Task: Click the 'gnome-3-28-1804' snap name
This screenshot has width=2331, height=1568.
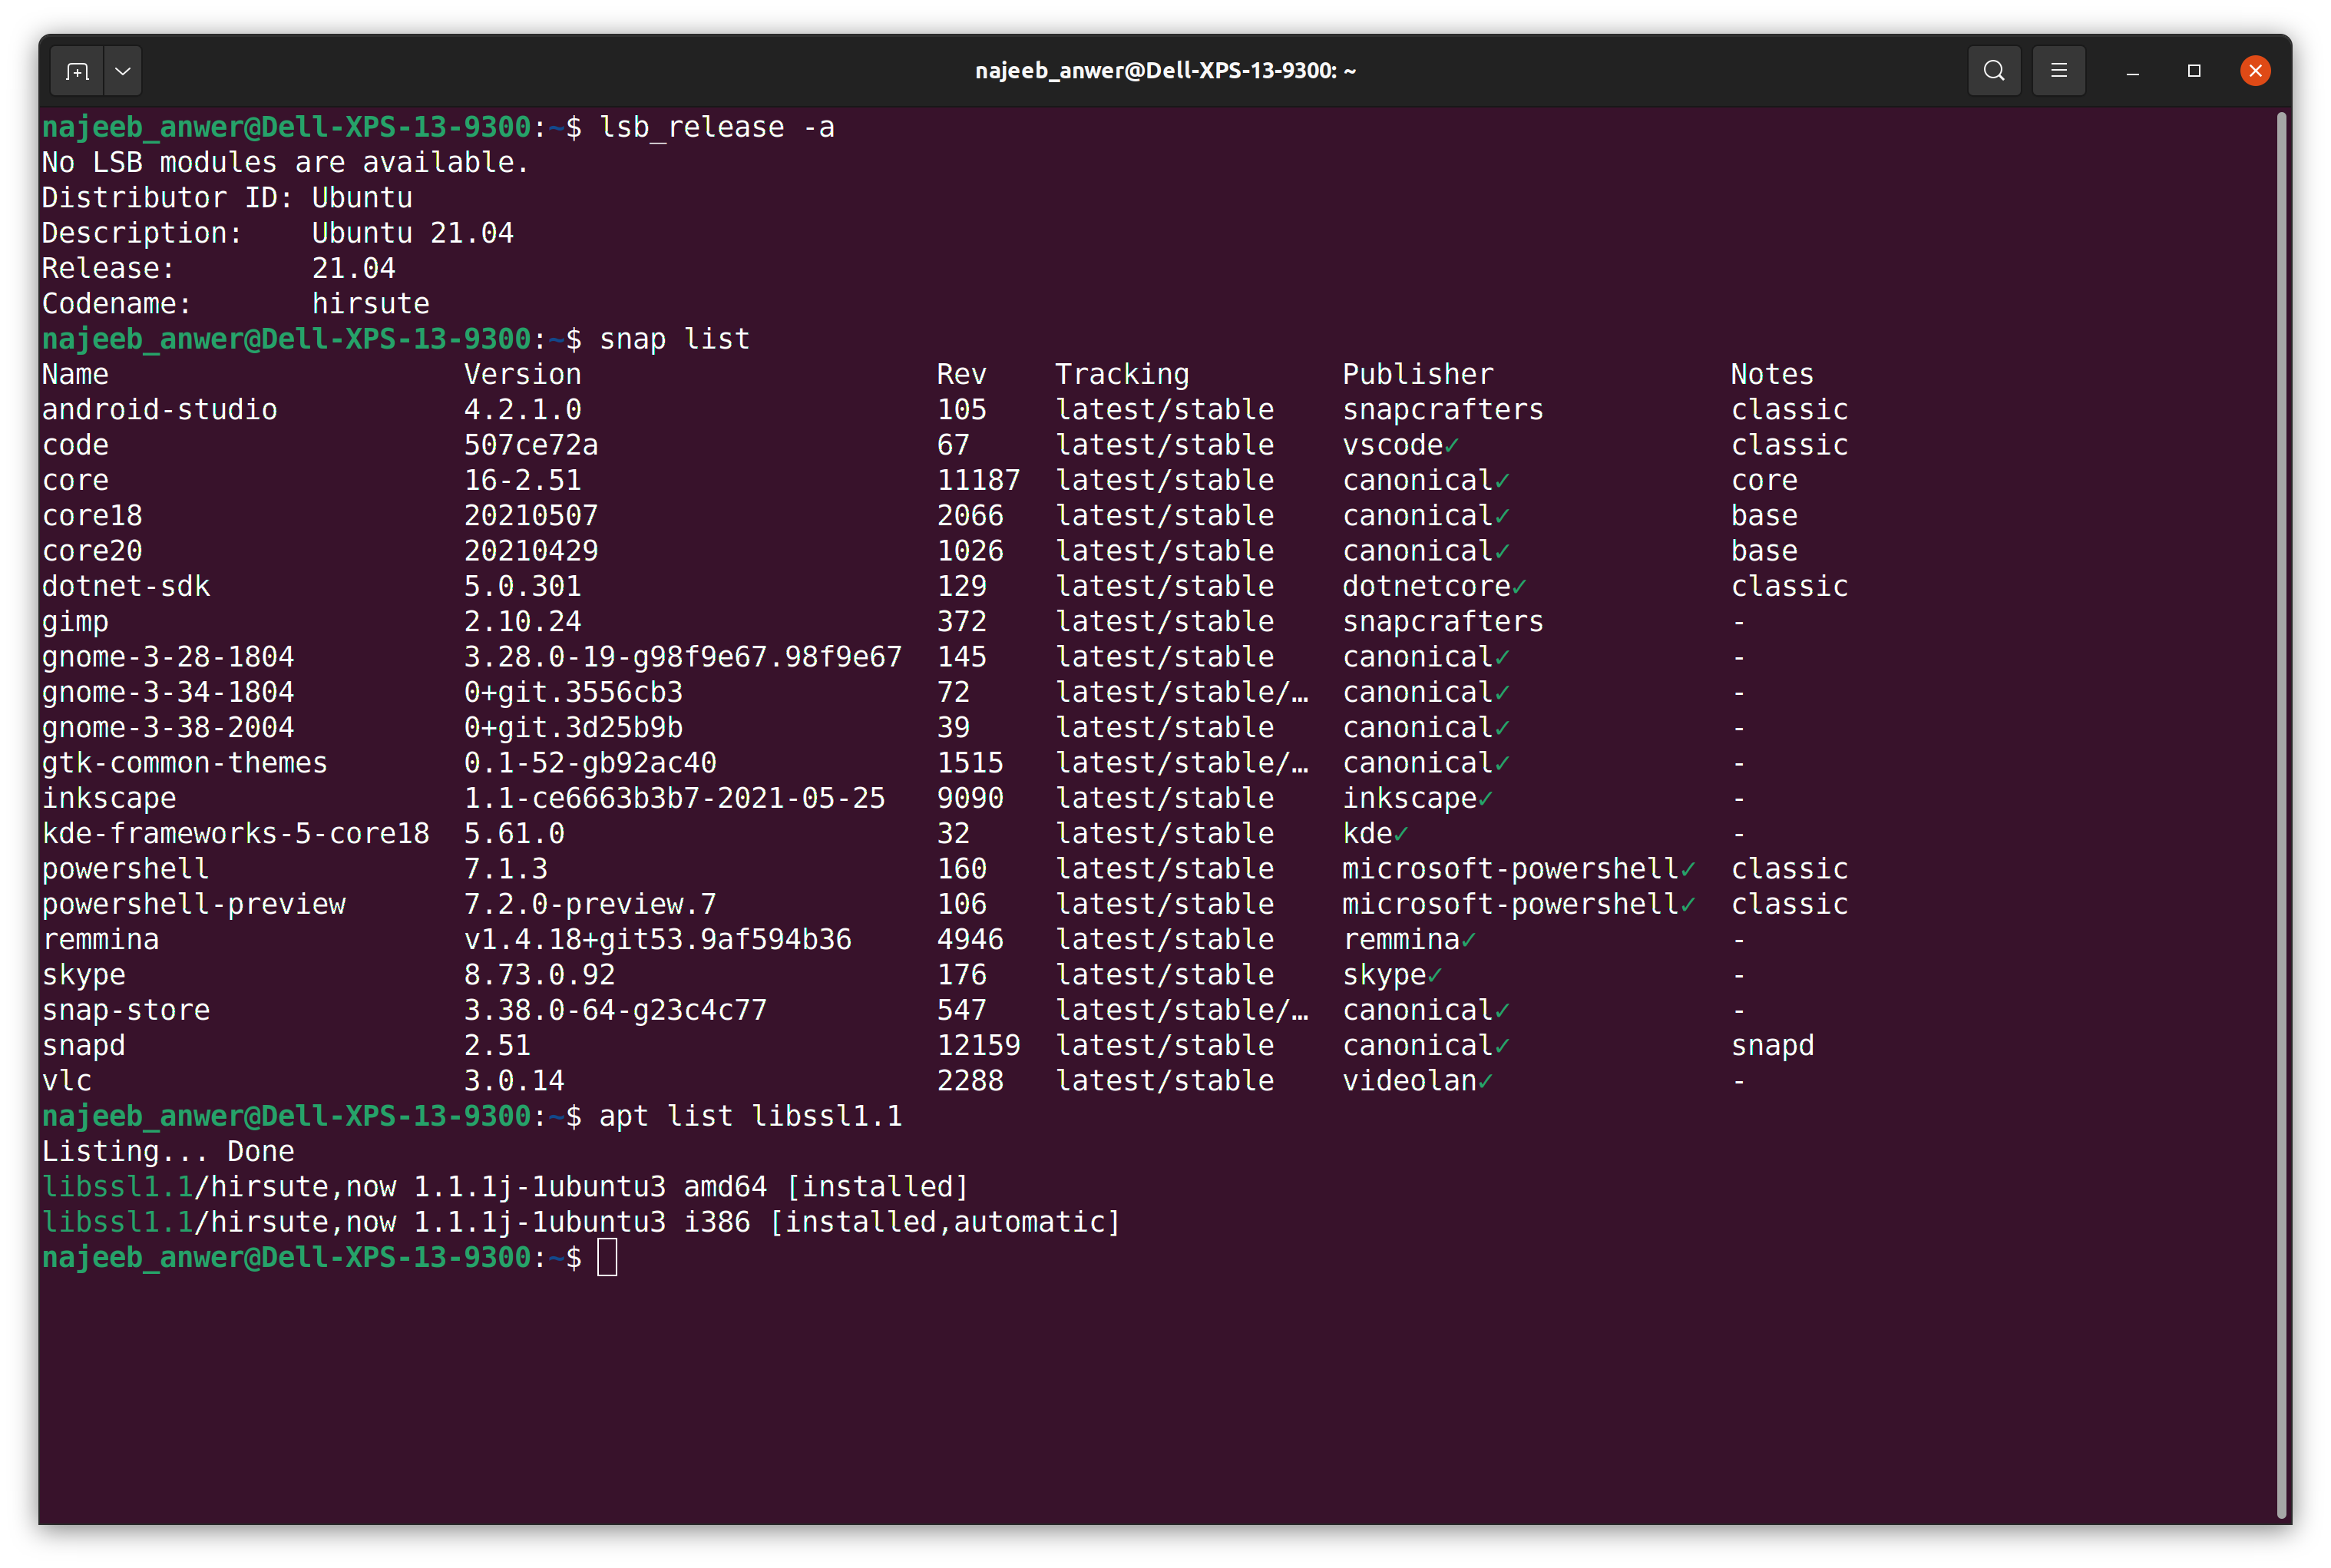Action: [x=168, y=657]
